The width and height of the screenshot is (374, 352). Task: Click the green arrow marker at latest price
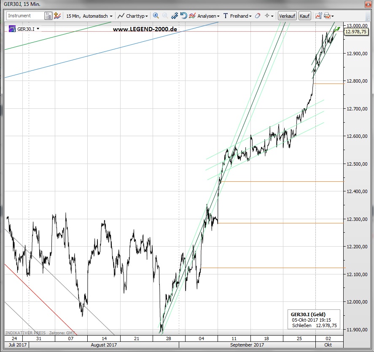click(x=337, y=30)
